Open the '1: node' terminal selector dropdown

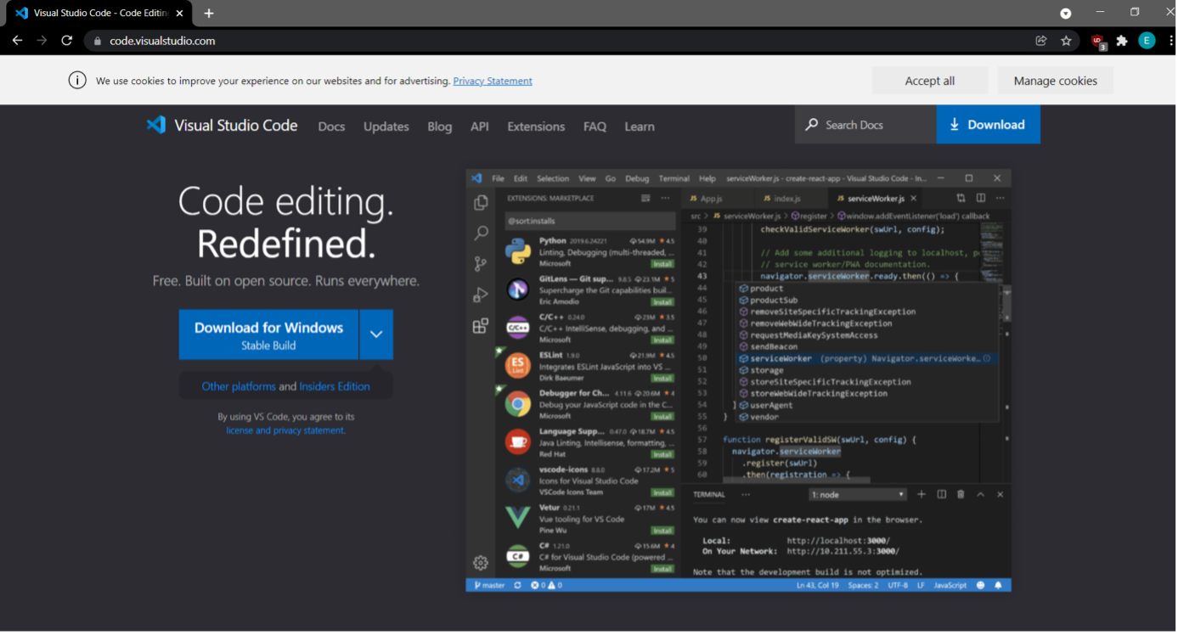pos(858,494)
